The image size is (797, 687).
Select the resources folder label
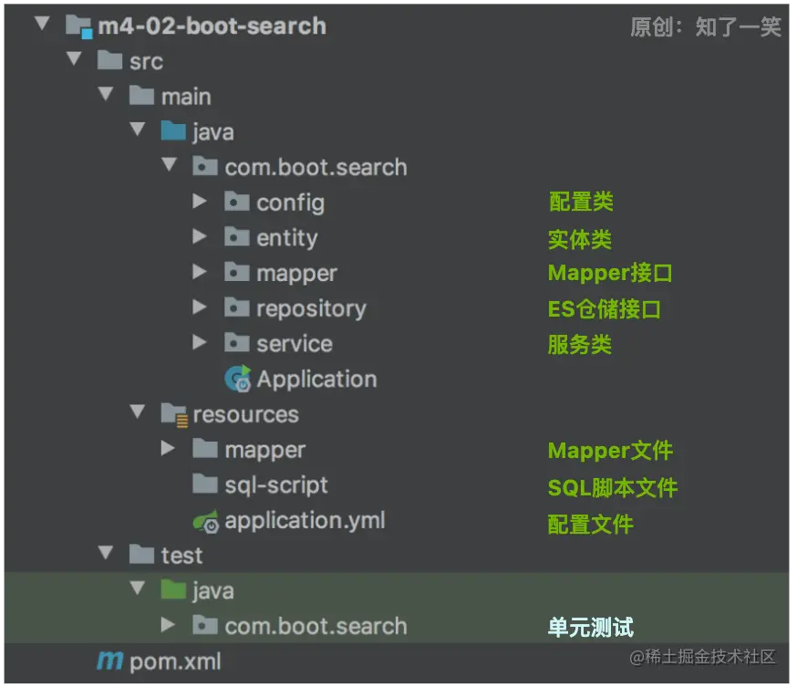[246, 415]
